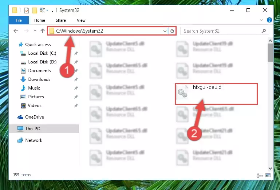Click the hfxgui-deu.dll gear file icon
Image resolution: width=280 pixels, height=190 pixels.
pos(182,92)
